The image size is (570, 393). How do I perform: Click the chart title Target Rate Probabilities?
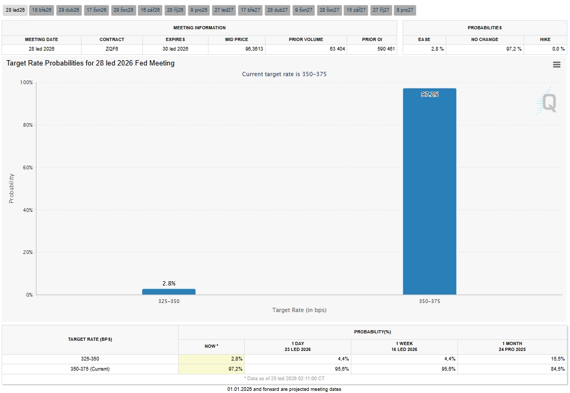click(x=90, y=63)
